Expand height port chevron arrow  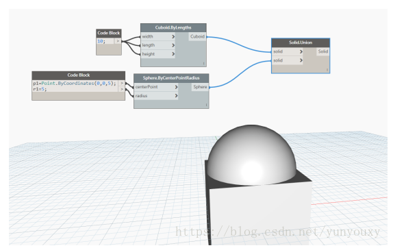pos(173,54)
